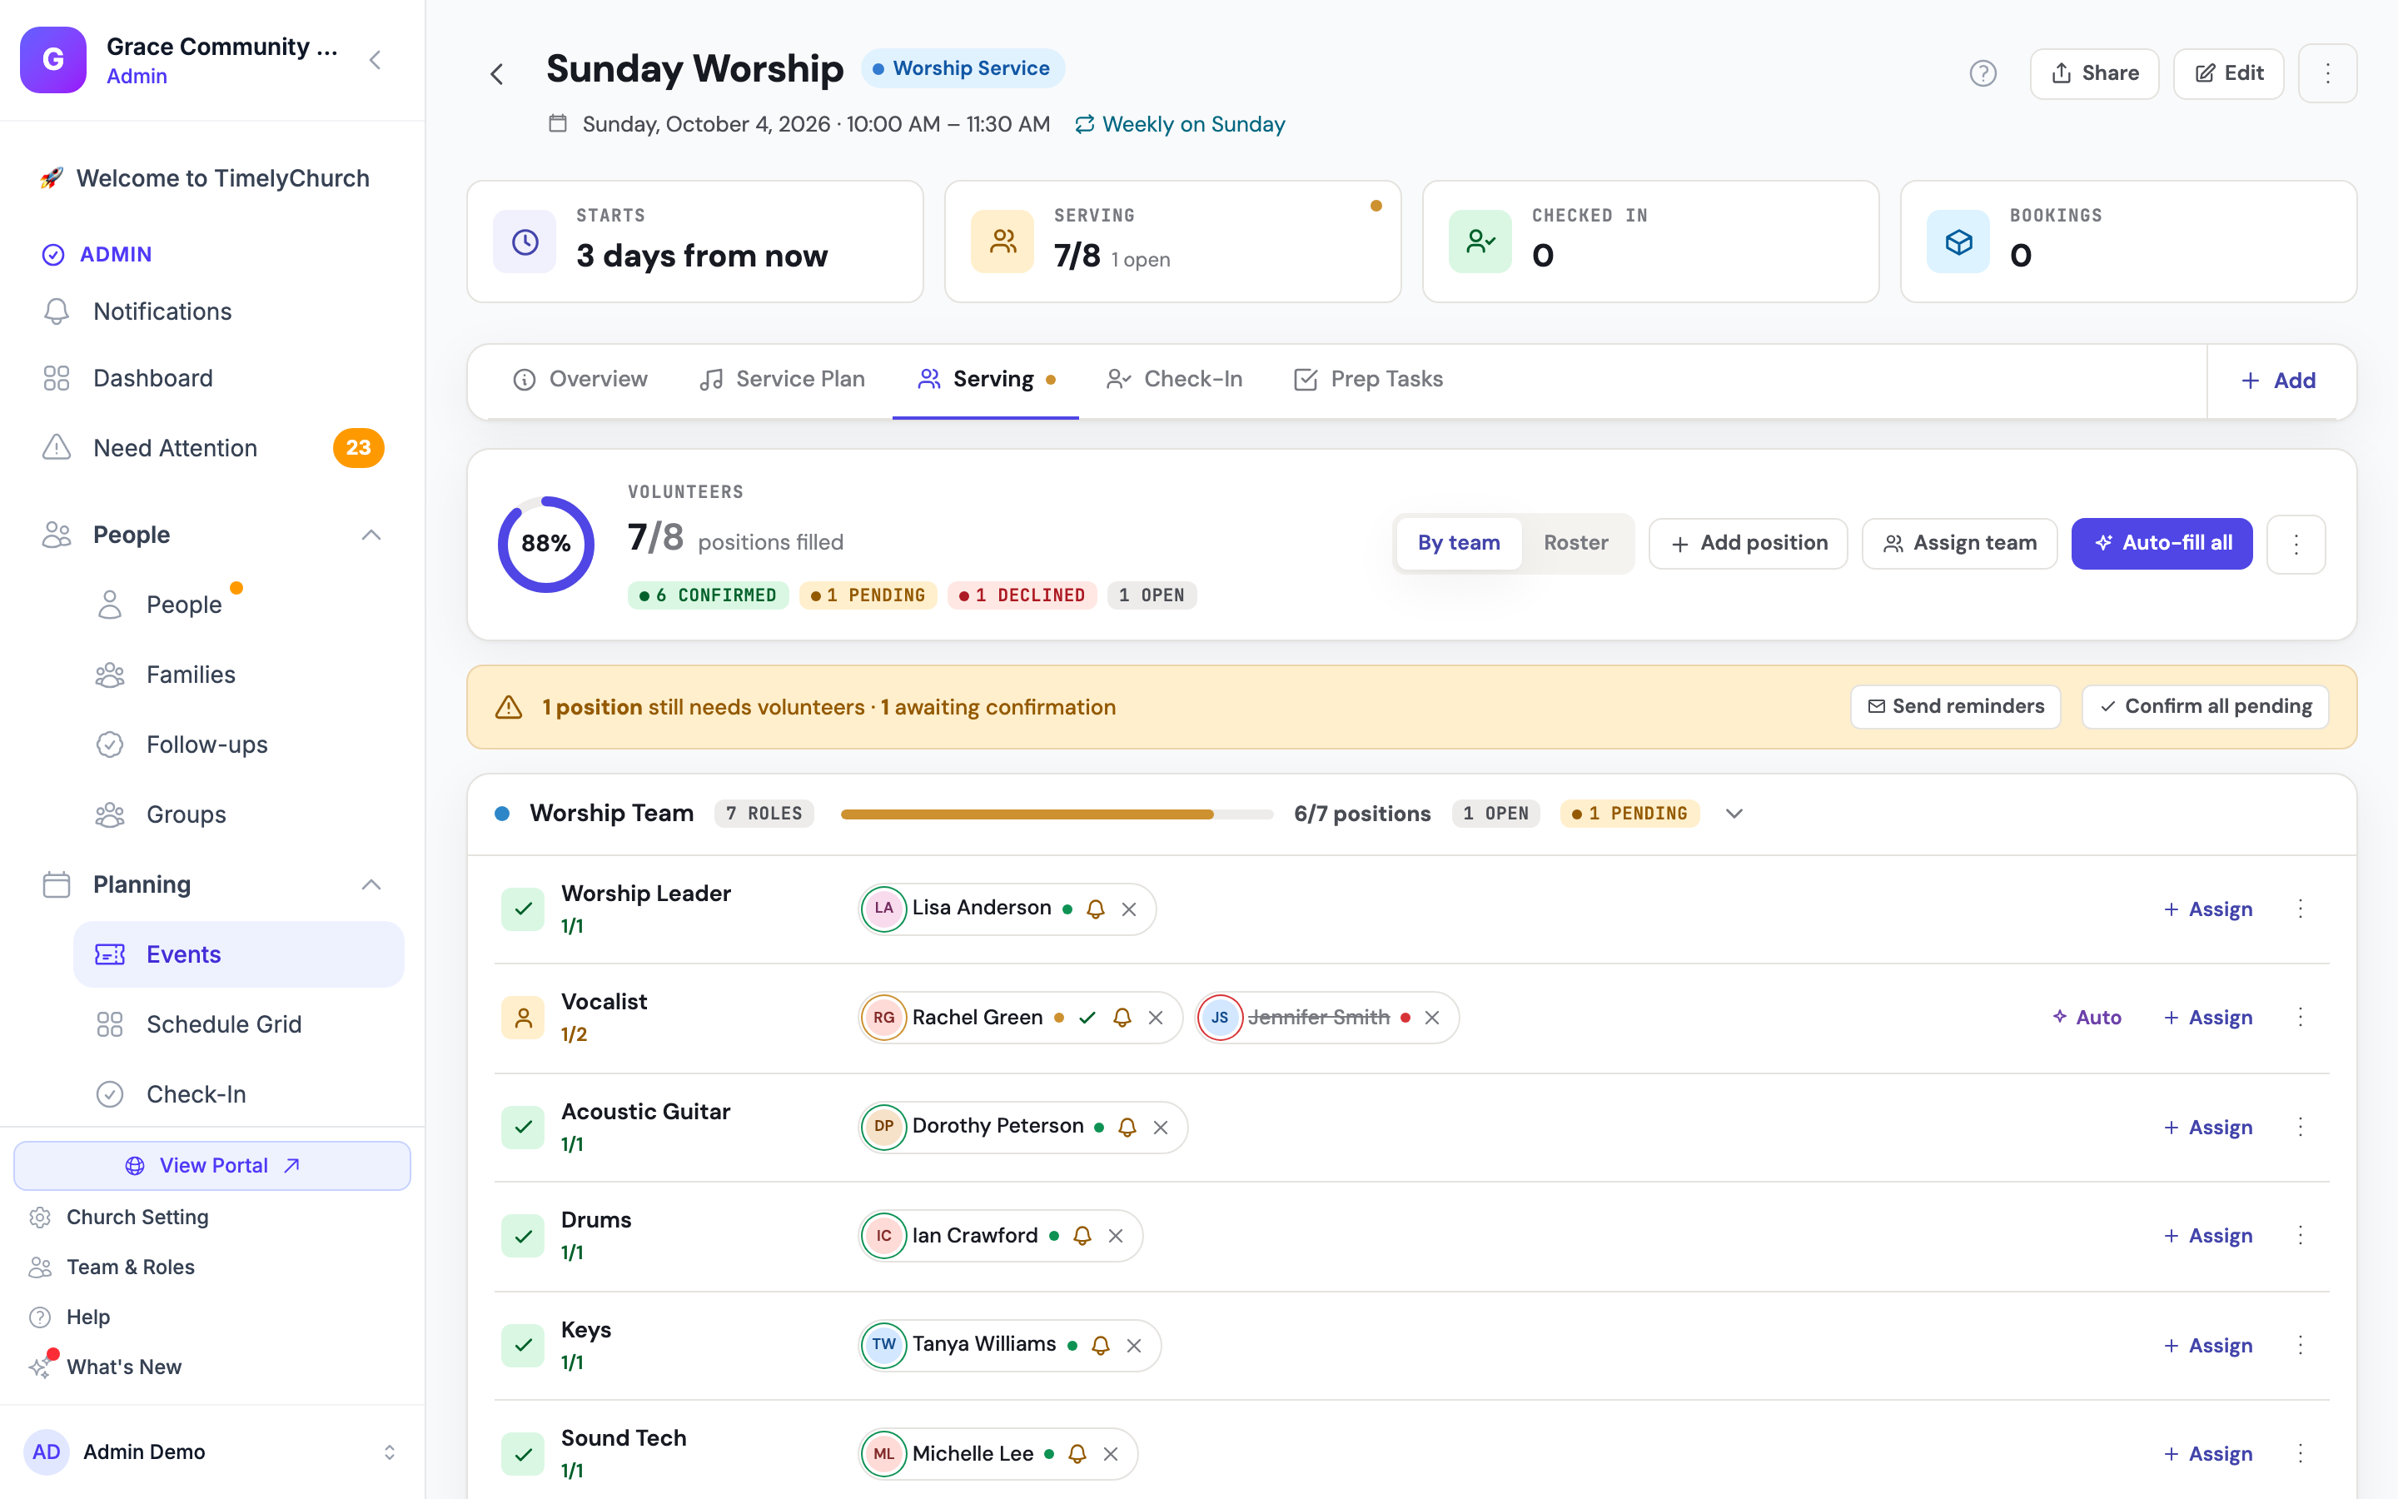Switch to Roster view

(1575, 543)
